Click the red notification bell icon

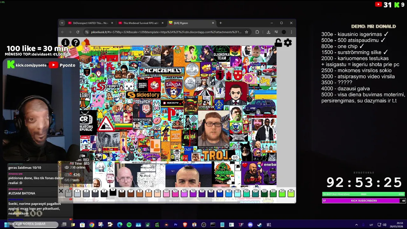86,43
